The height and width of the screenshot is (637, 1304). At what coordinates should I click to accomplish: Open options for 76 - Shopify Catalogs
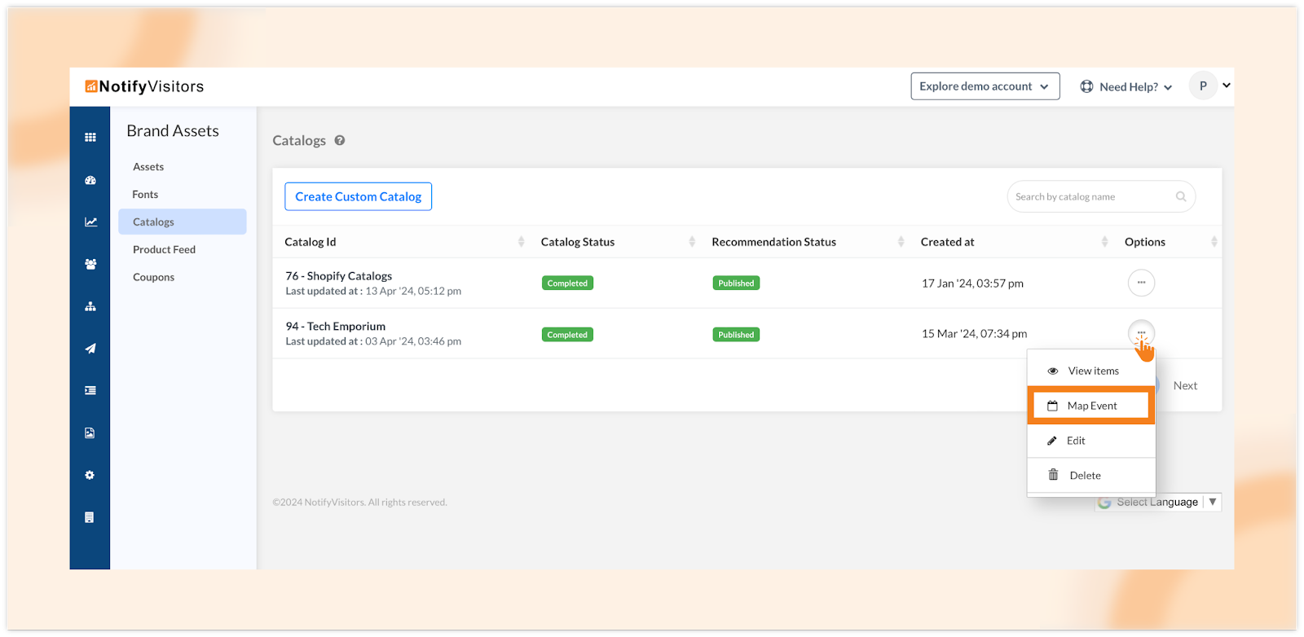[x=1141, y=283]
